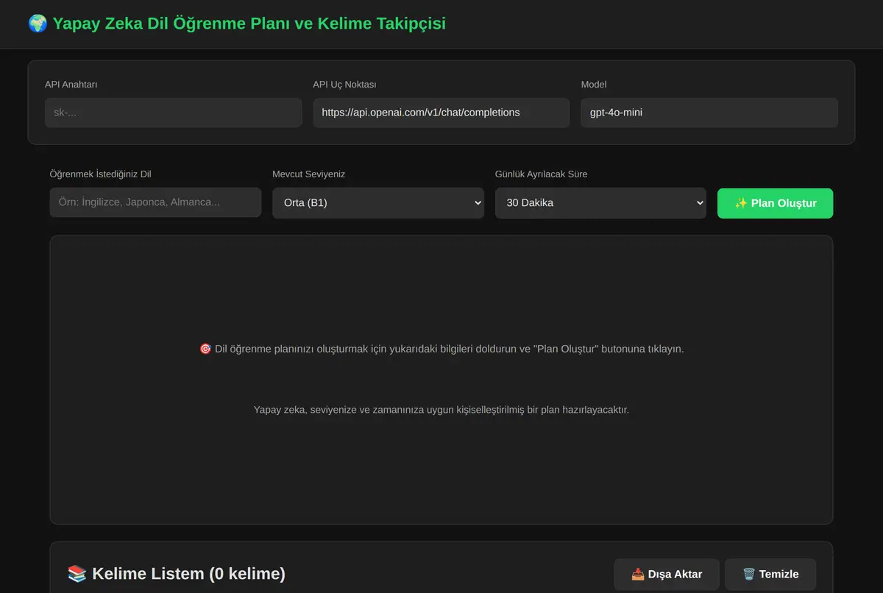Click the Günlük Ayrılacak Süre label
883x593 pixels.
coord(541,174)
